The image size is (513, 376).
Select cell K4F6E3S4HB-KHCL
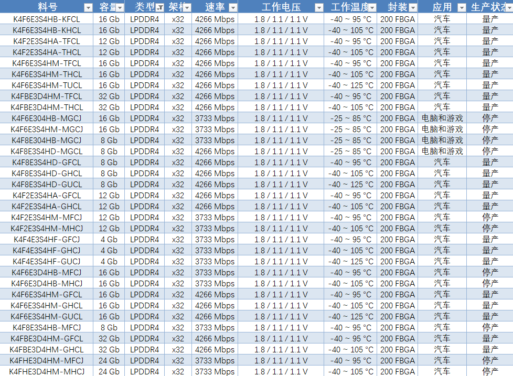tap(47, 30)
